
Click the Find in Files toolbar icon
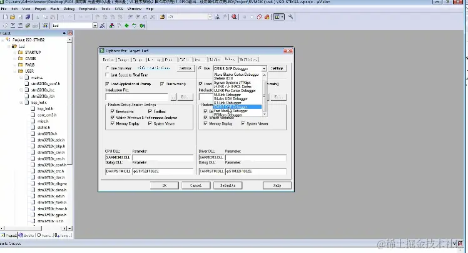[x=163, y=17]
